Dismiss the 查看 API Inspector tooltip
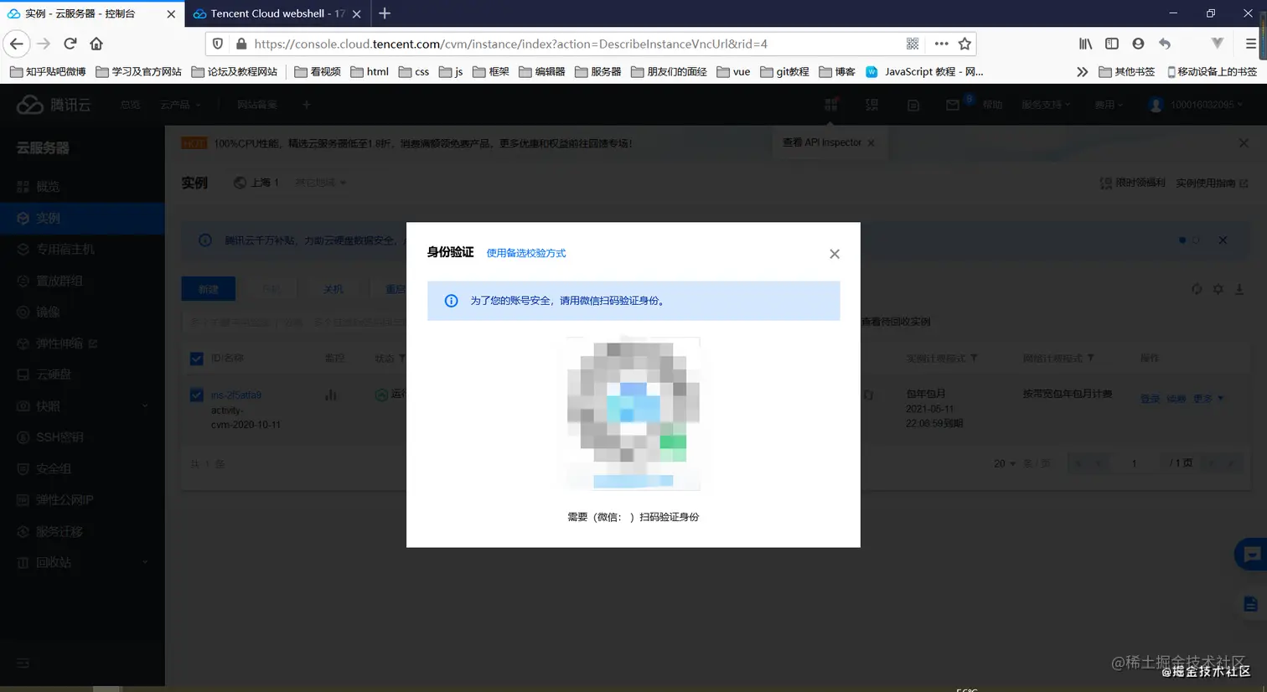 [x=871, y=143]
